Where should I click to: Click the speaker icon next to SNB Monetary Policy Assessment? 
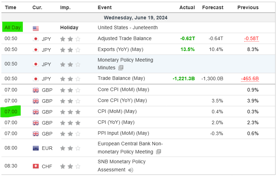pyautogui.click(x=131, y=170)
